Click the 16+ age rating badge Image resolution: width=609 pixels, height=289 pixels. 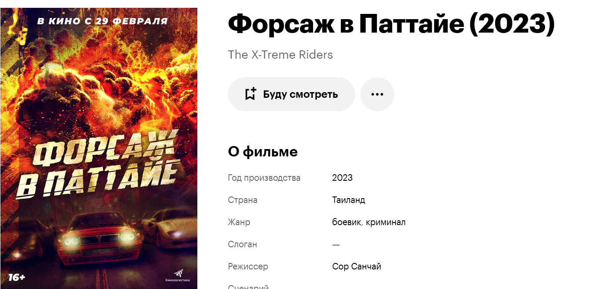17,277
